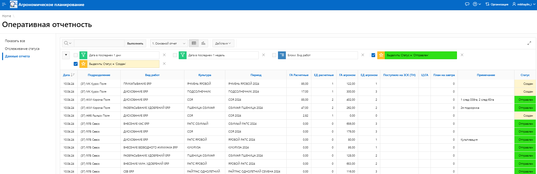Uncheck the highlight 'Статус = Отправлен' checkbox
The height and width of the screenshot is (174, 537).
pos(373,55)
